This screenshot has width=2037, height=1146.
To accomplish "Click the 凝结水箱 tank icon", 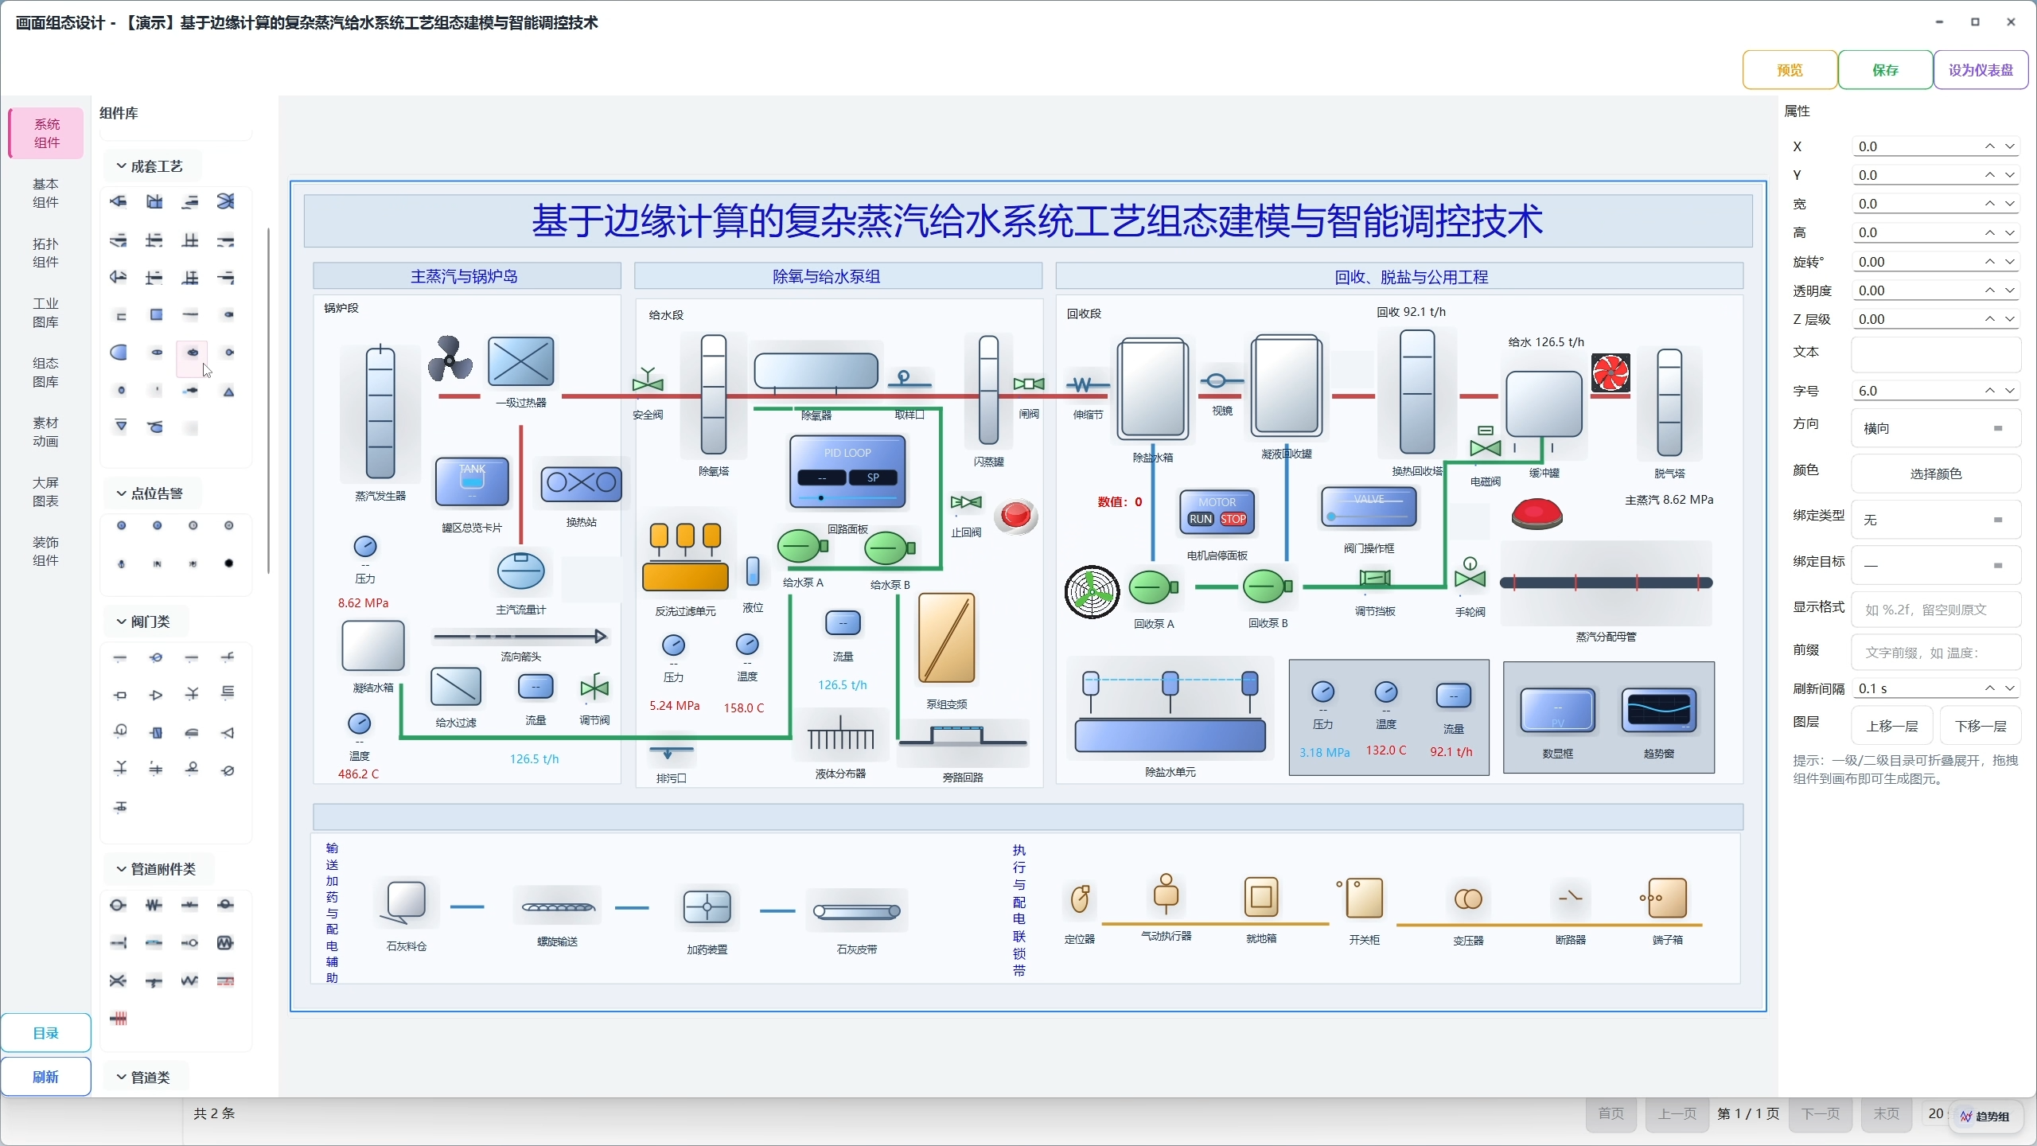I will [x=372, y=646].
